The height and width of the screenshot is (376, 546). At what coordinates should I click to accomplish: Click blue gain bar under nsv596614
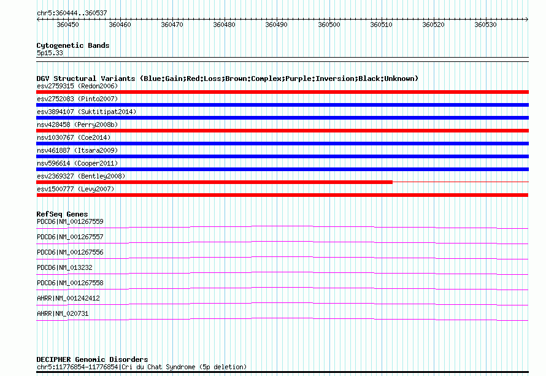click(x=282, y=169)
